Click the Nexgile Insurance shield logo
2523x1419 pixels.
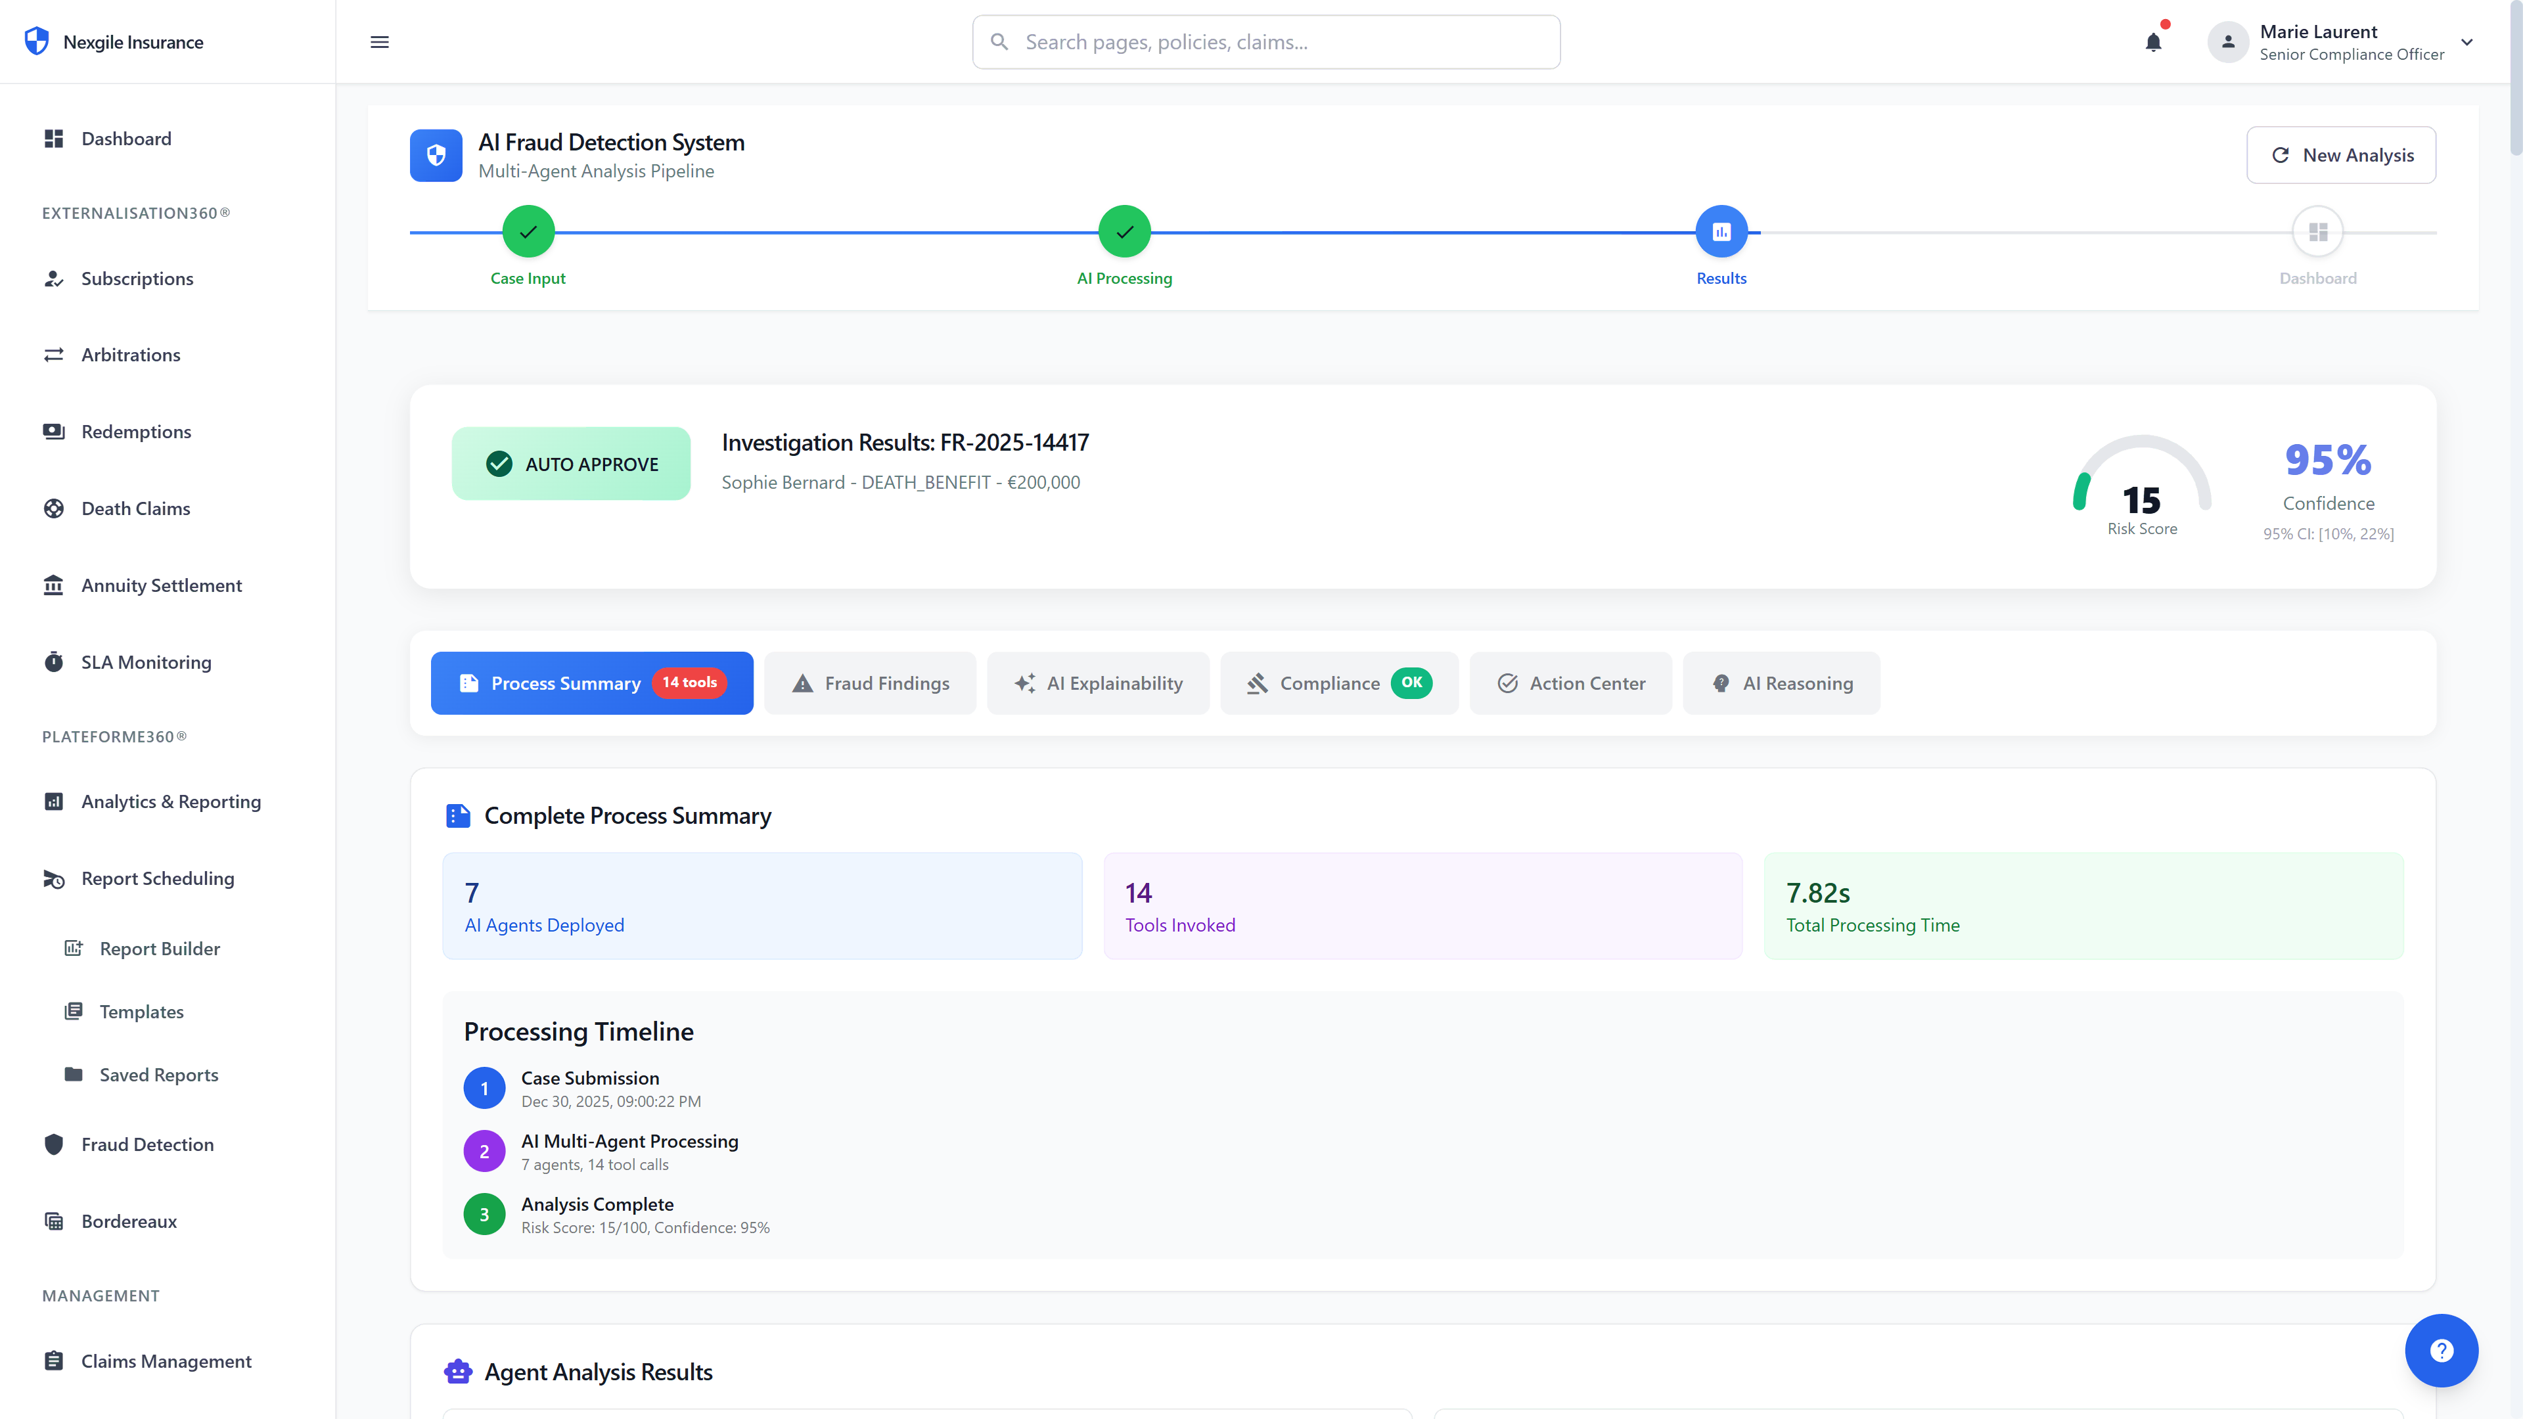36,41
